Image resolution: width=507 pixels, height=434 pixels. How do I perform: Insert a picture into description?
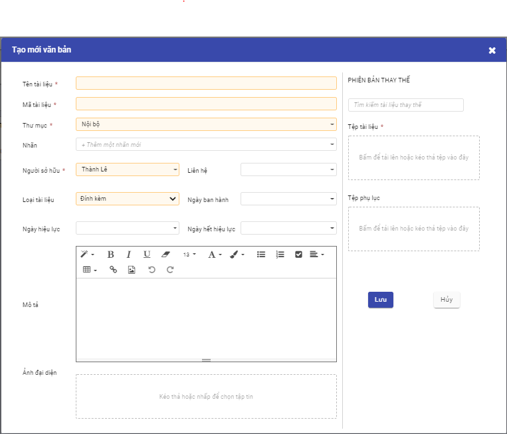pos(132,270)
